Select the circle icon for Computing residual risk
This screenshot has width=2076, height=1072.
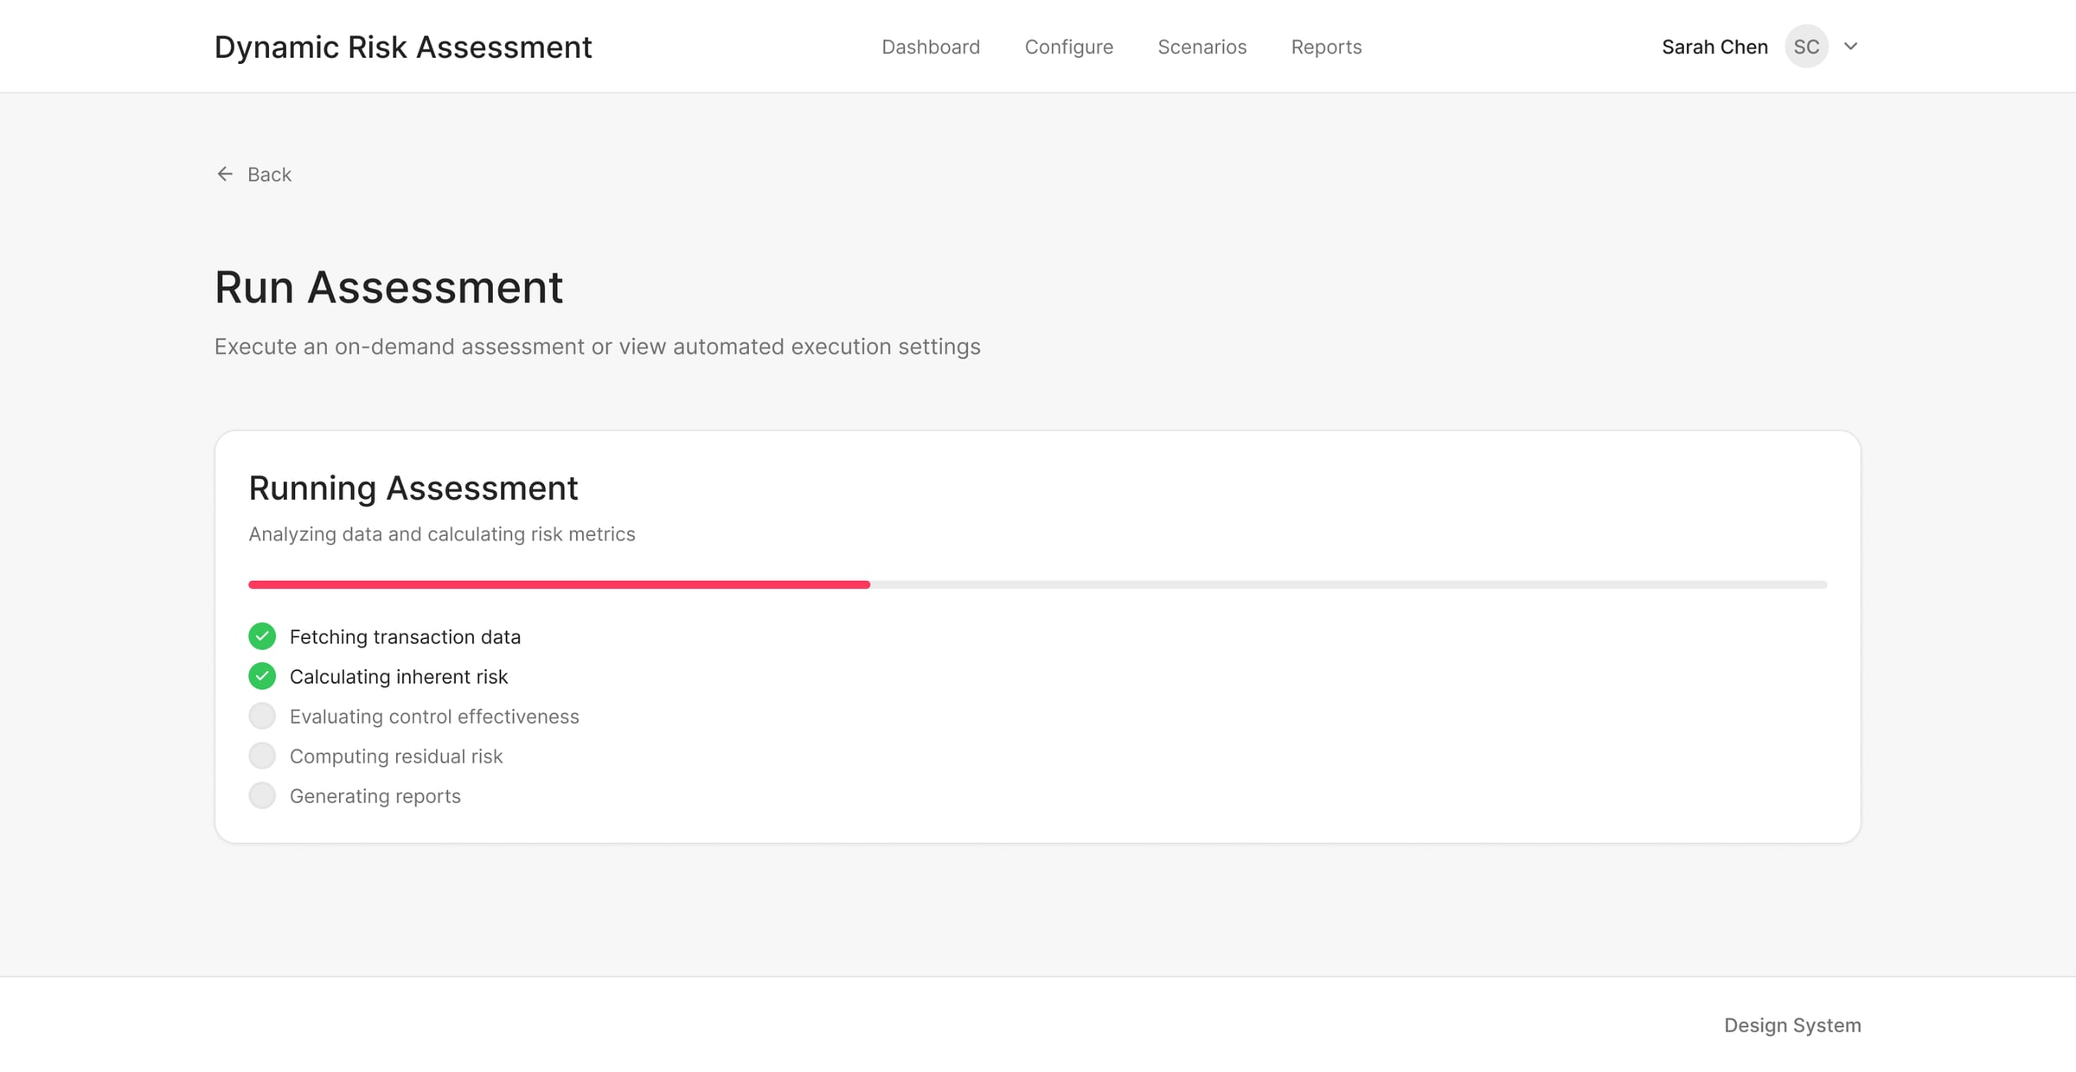261,756
